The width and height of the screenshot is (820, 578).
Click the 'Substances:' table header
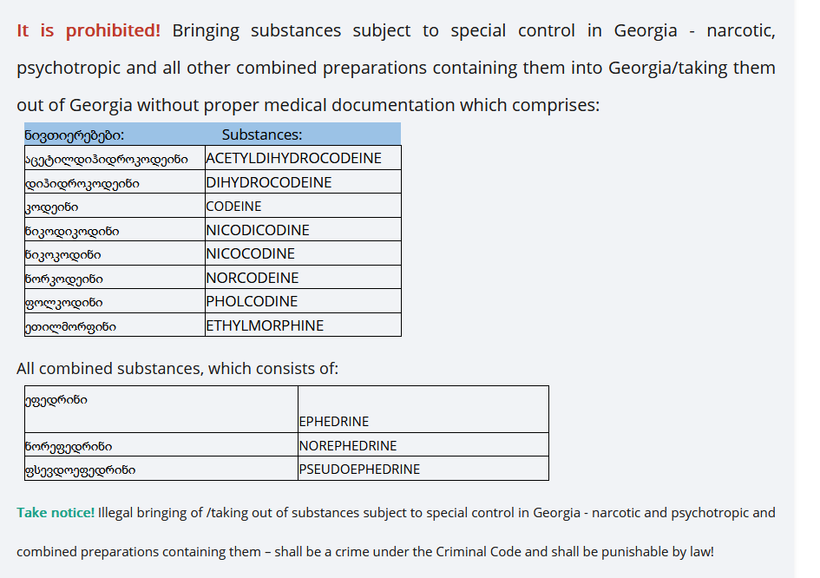(x=262, y=135)
